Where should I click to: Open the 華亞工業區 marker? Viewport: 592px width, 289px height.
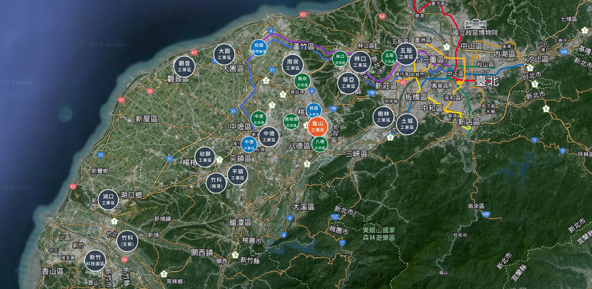348,83
